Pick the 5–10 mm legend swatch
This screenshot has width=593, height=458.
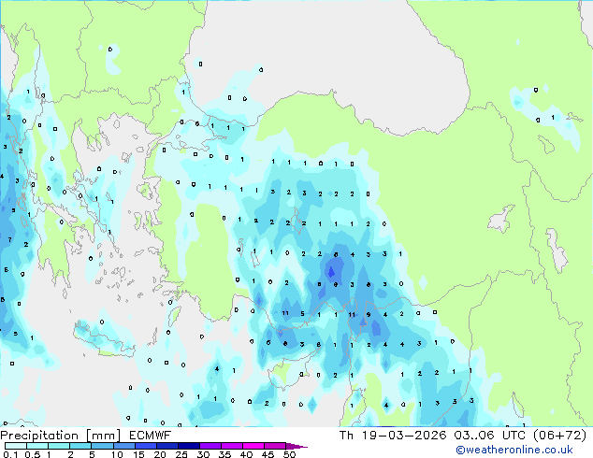(102, 446)
